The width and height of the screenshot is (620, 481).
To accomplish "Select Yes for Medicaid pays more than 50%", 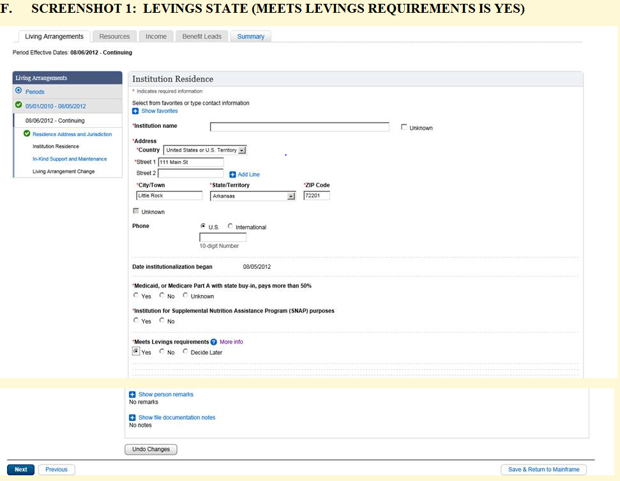I will [136, 296].
